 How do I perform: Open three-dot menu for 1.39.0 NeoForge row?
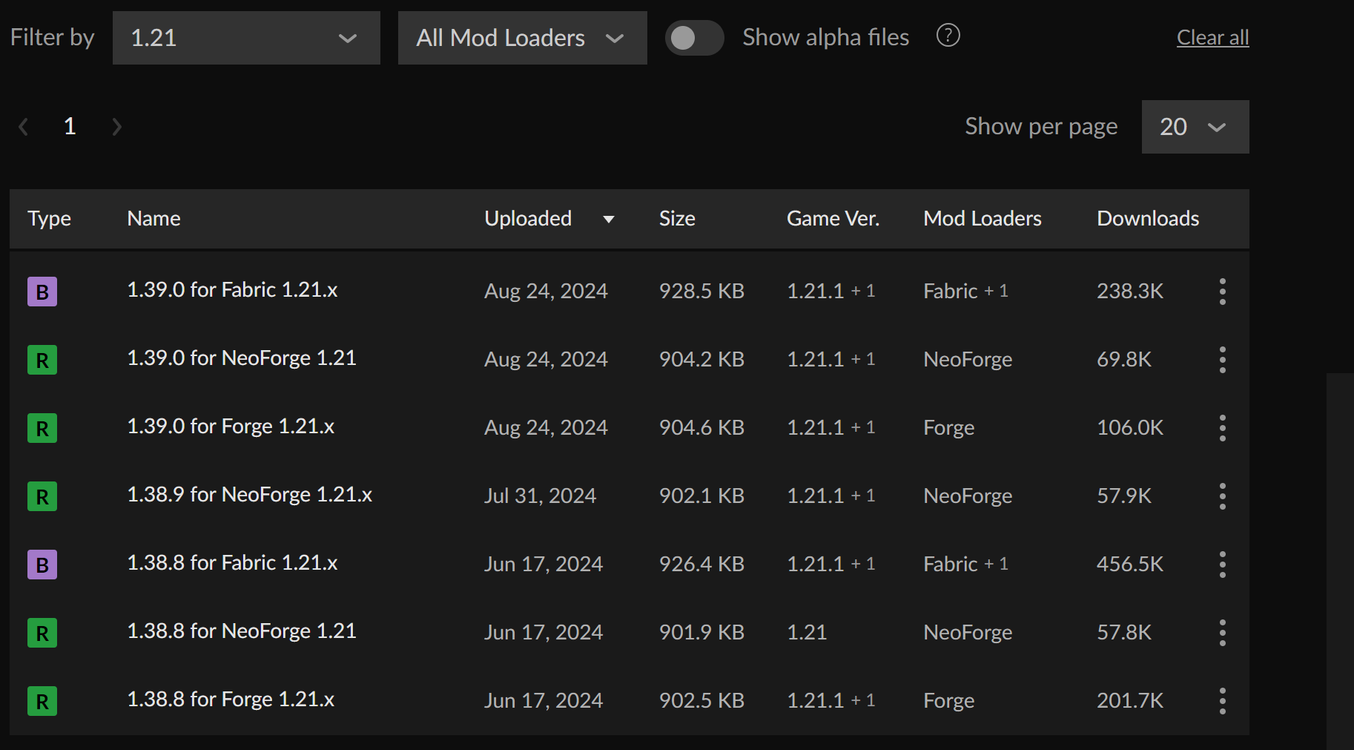(1222, 360)
